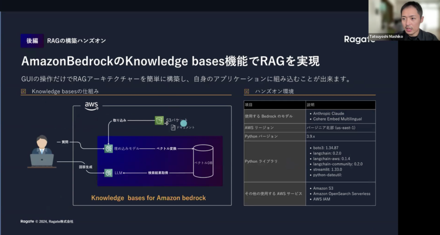Select the speaker webcam video thumbnail
The image size is (440, 235).
404,20
